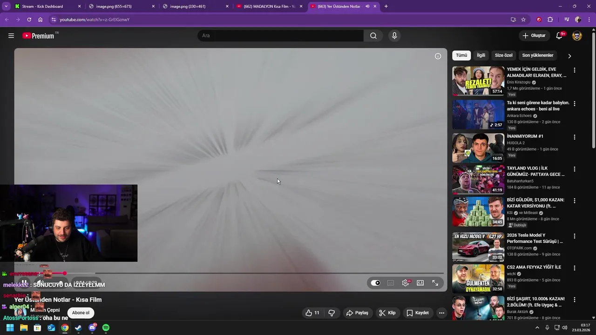
Task: Show more filter chips with arrow
Action: pyautogui.click(x=569, y=56)
